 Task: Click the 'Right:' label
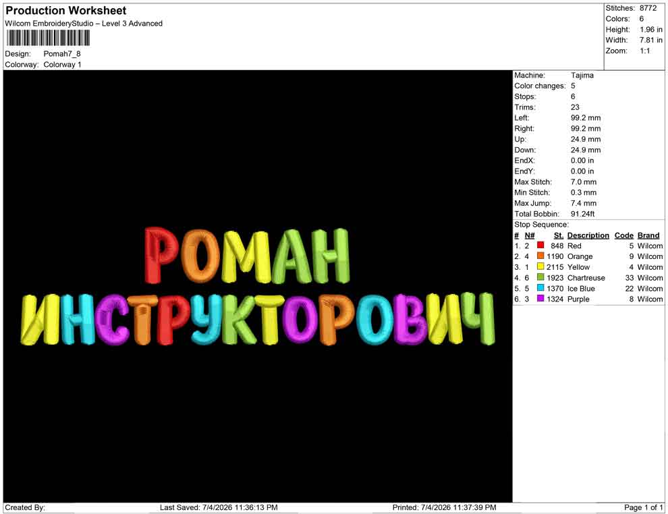[524, 128]
